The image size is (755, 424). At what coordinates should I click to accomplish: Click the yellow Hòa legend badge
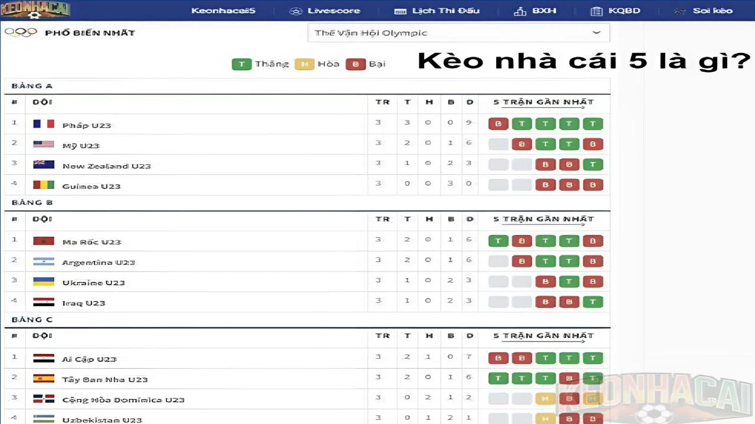(304, 64)
